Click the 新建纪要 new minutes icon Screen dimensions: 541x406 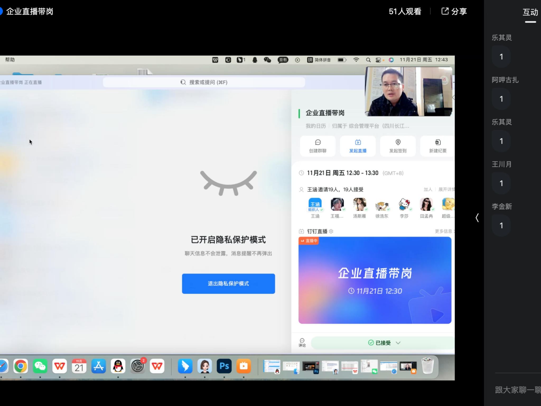click(x=438, y=142)
